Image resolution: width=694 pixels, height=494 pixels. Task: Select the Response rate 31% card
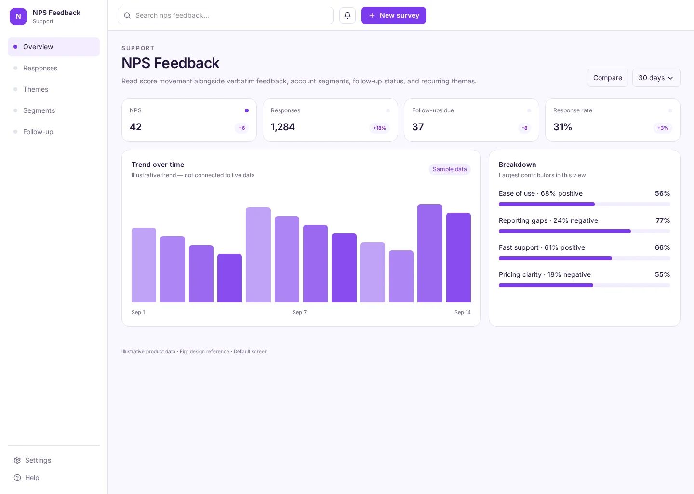click(x=613, y=120)
